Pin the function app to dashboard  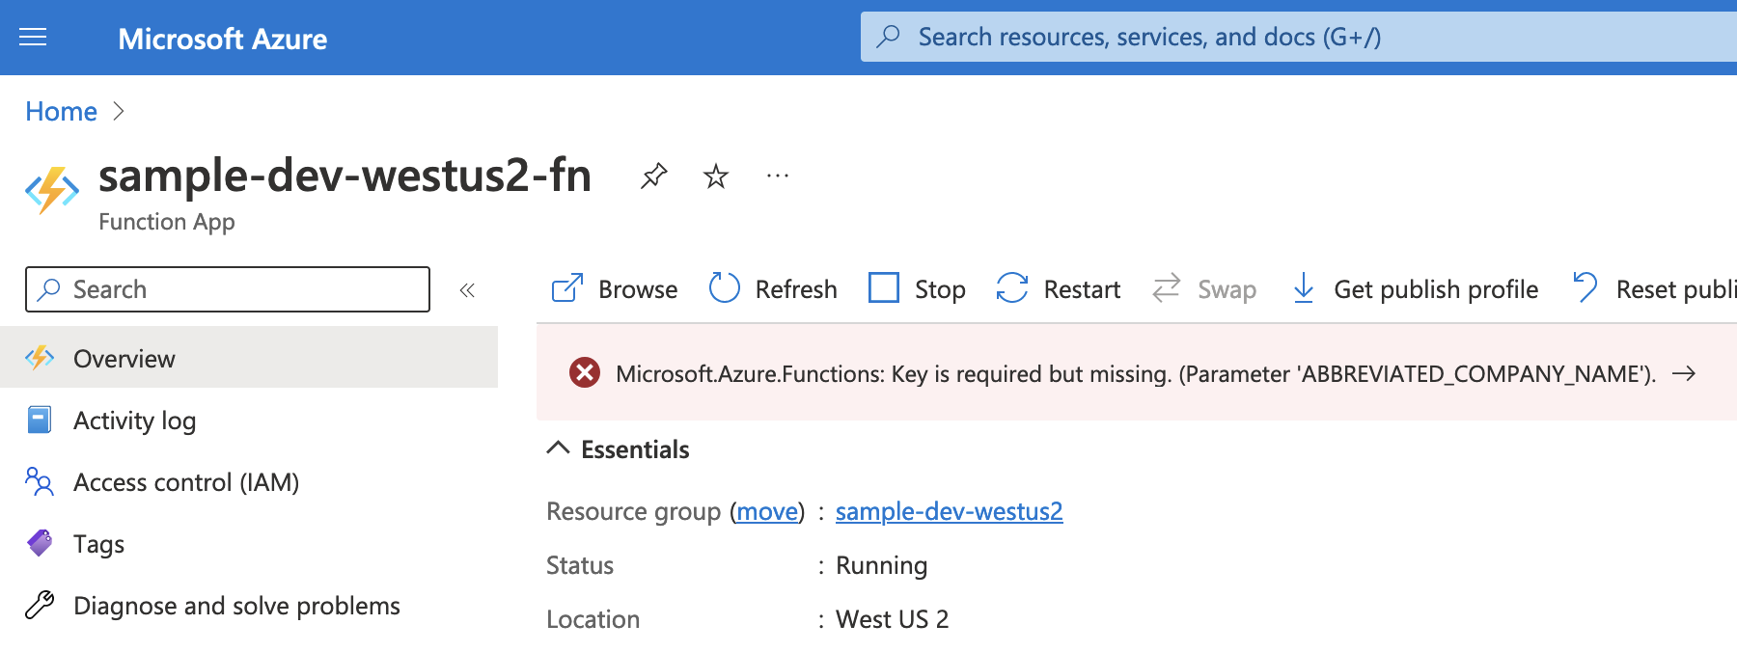coord(653,176)
